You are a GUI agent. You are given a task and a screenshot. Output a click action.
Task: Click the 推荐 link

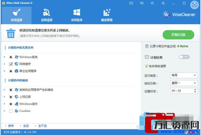point(11,126)
